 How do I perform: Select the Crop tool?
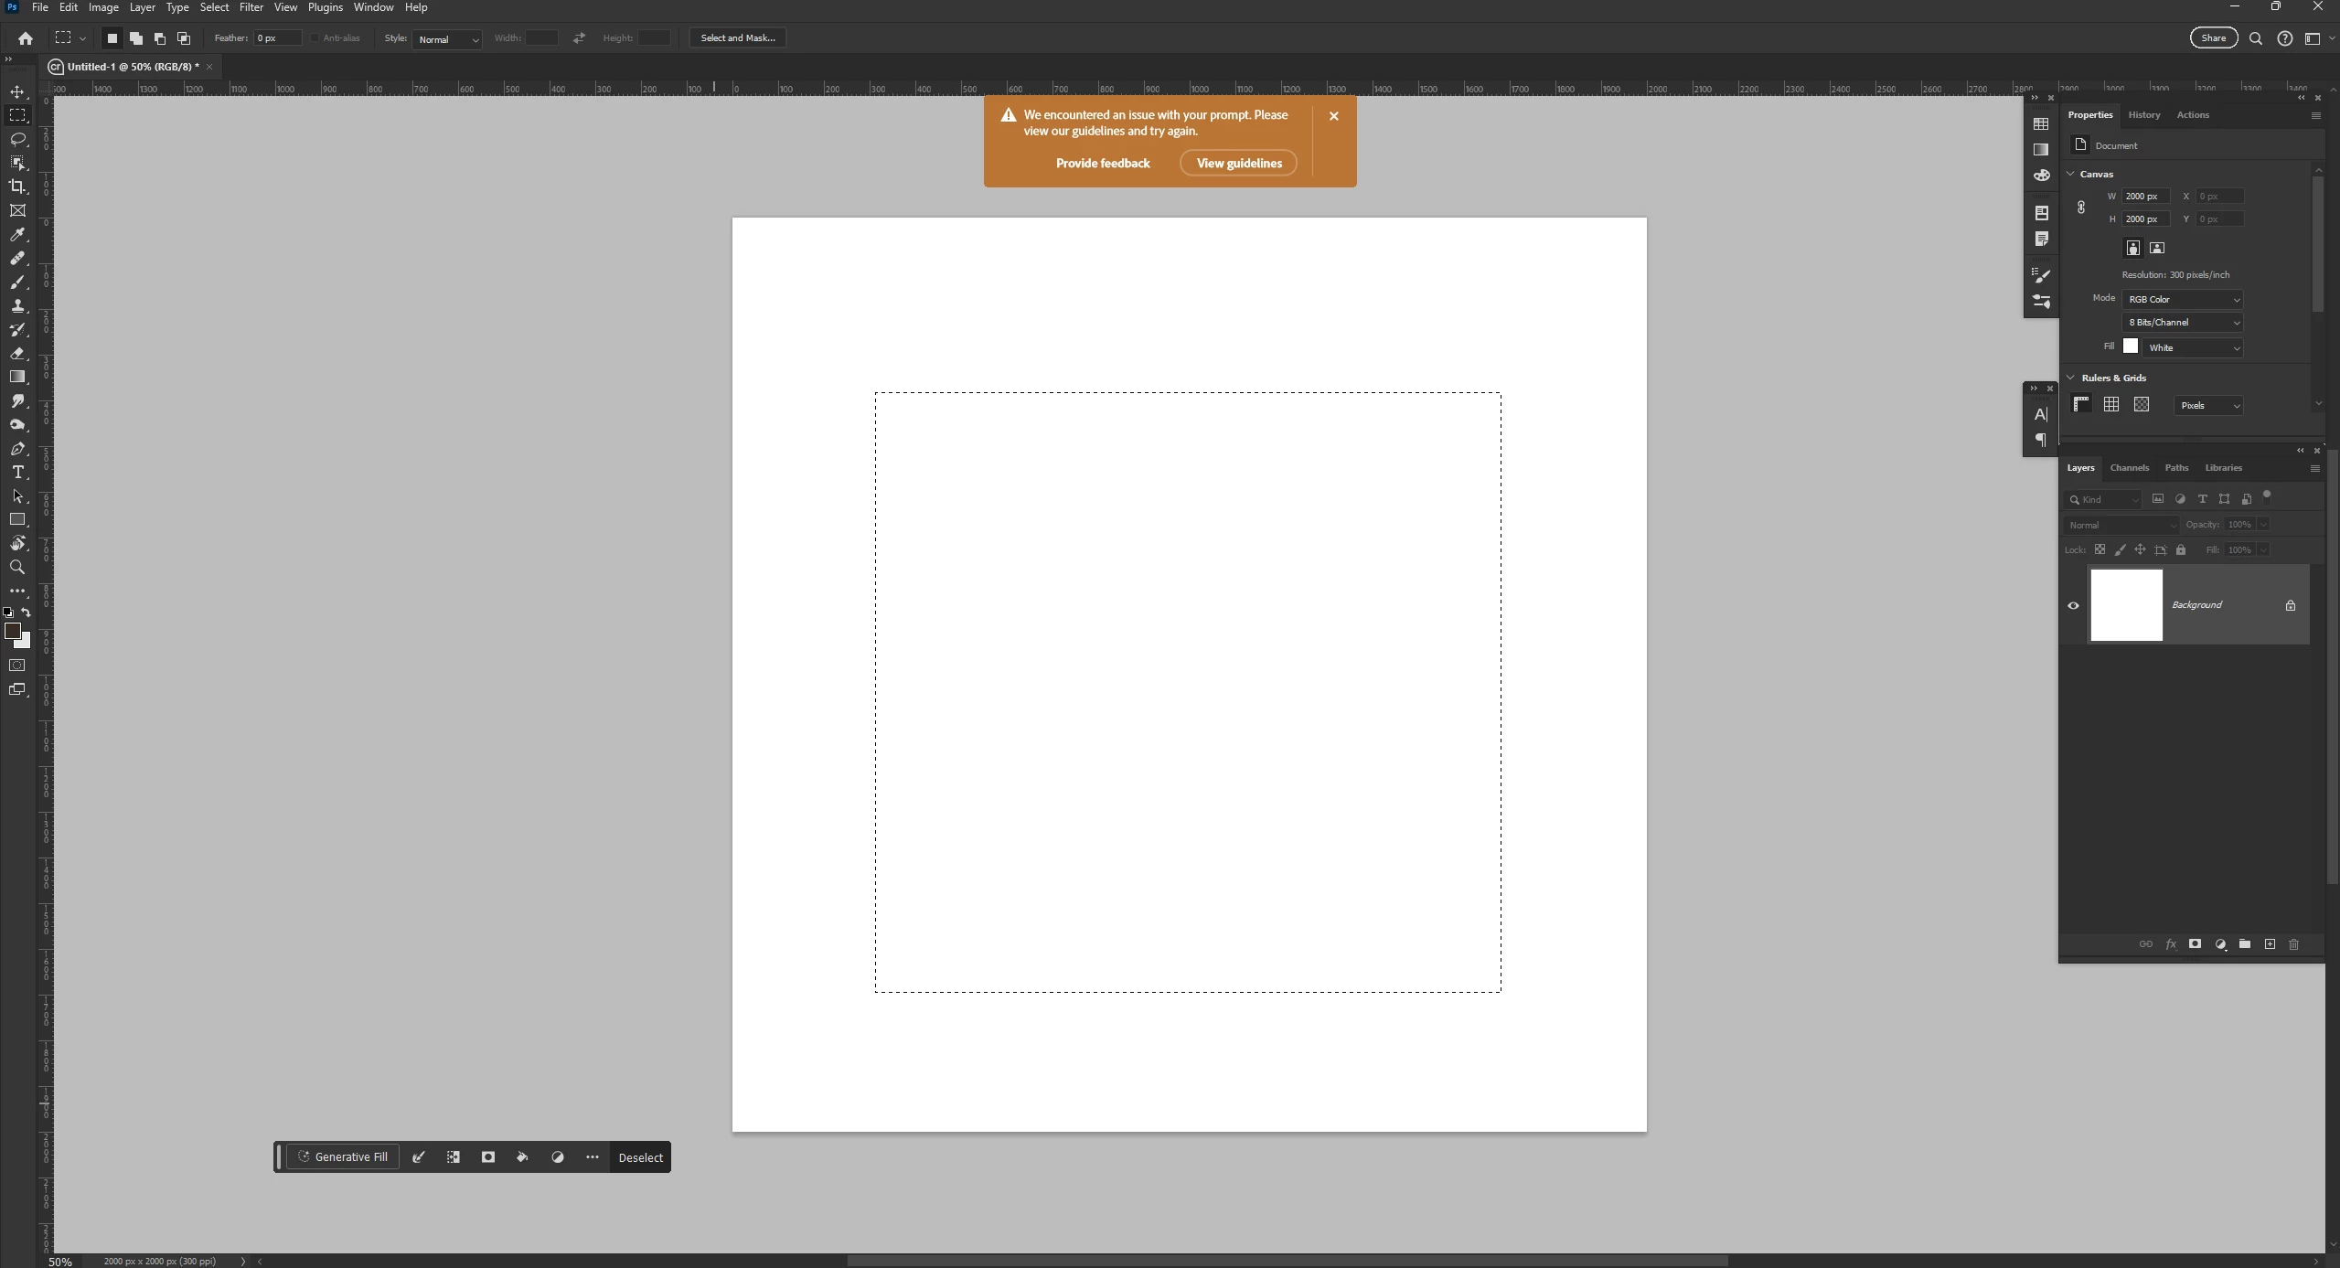17,186
